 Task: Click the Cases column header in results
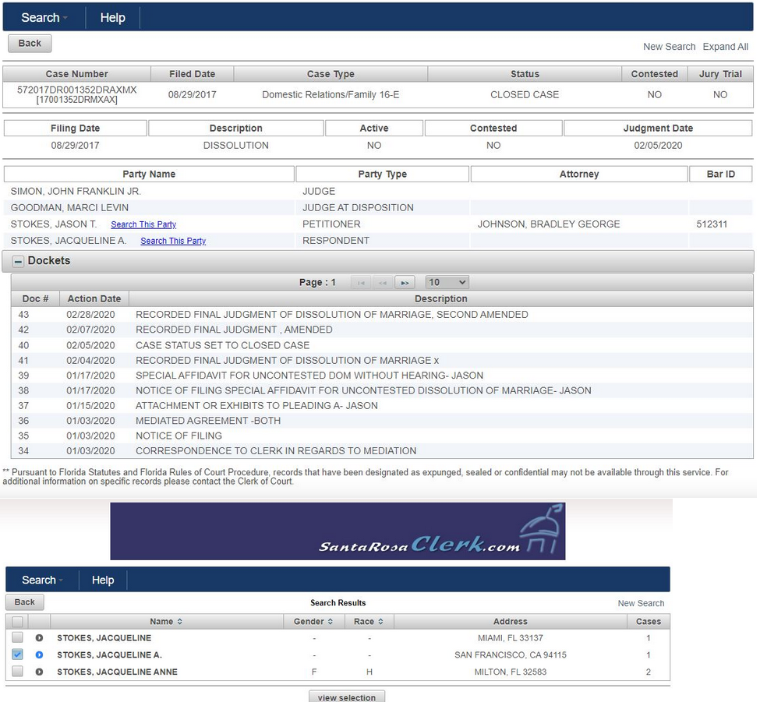click(648, 622)
